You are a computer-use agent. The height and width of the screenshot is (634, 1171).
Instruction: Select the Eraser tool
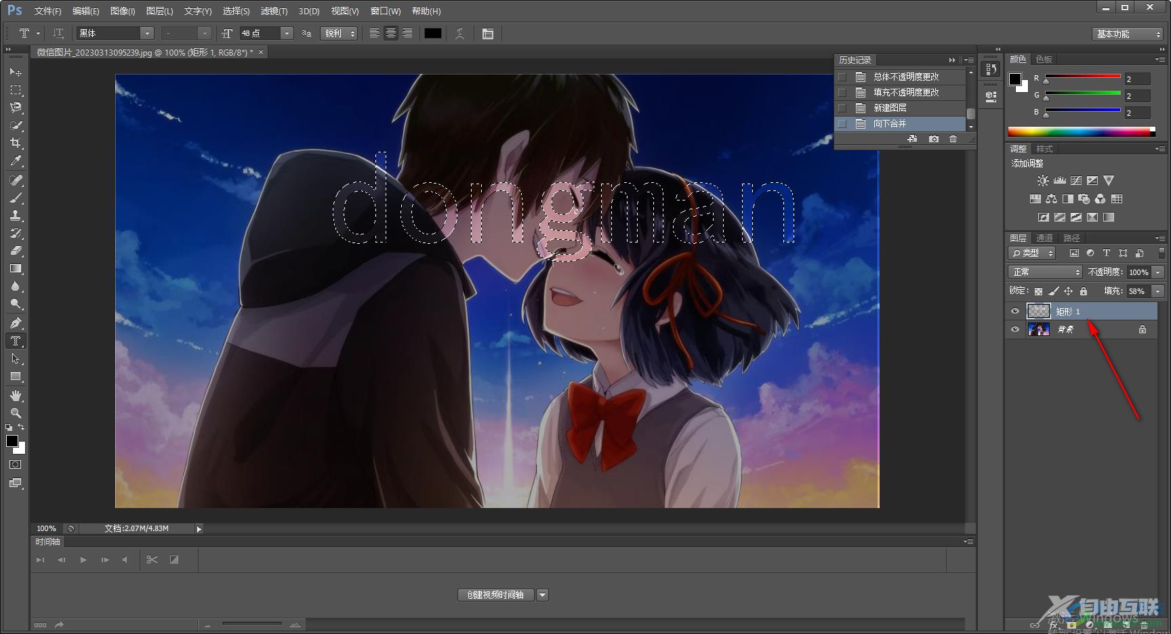point(16,251)
